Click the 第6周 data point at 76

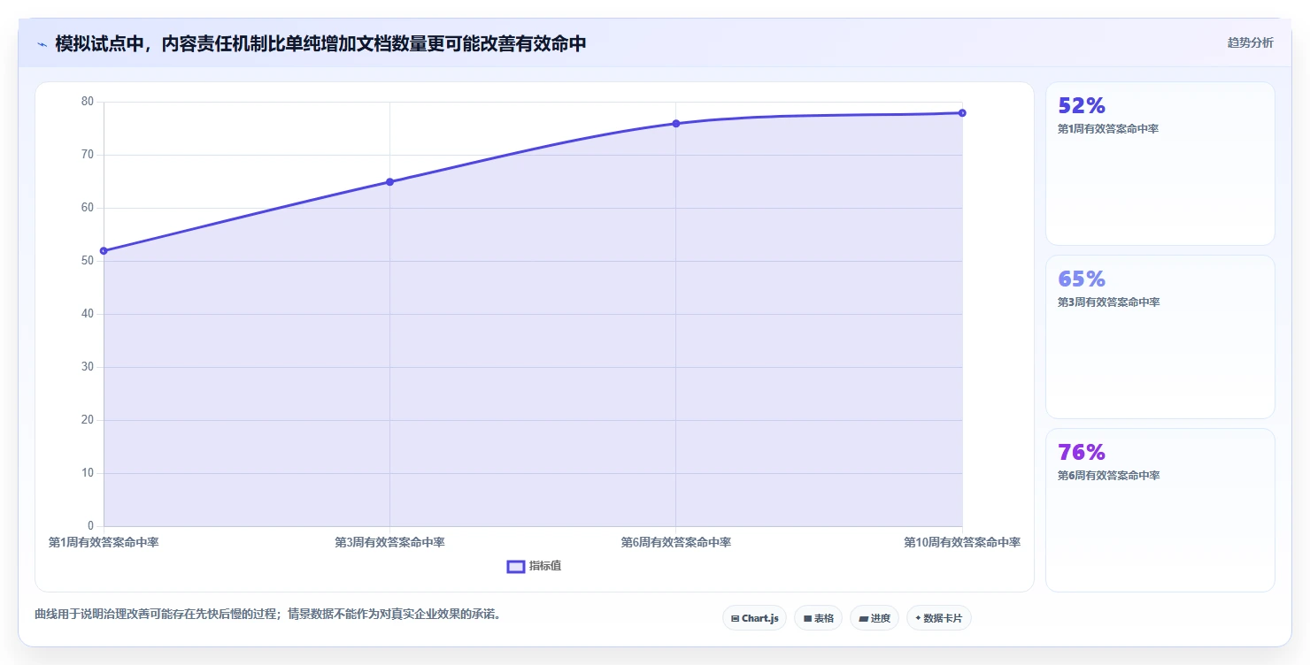pos(675,124)
